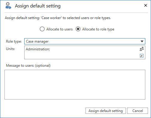Select Allocate to users radio button
Image resolution: width=151 pixels, height=118 pixels.
(x=42, y=29)
